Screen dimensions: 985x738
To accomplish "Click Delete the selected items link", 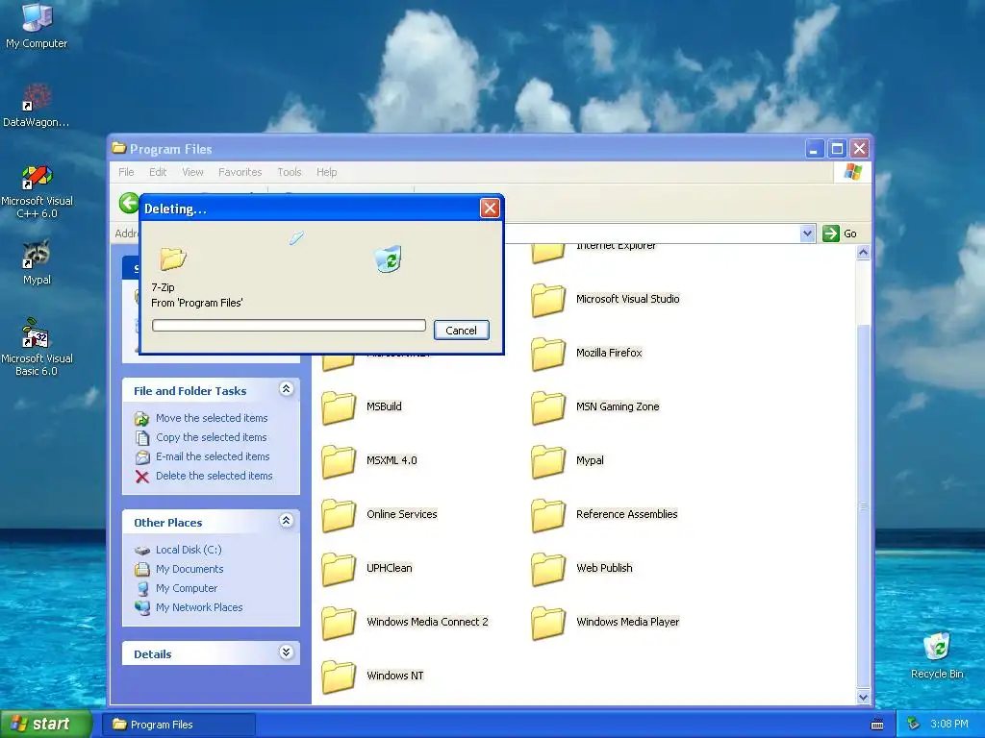I will [x=215, y=477].
